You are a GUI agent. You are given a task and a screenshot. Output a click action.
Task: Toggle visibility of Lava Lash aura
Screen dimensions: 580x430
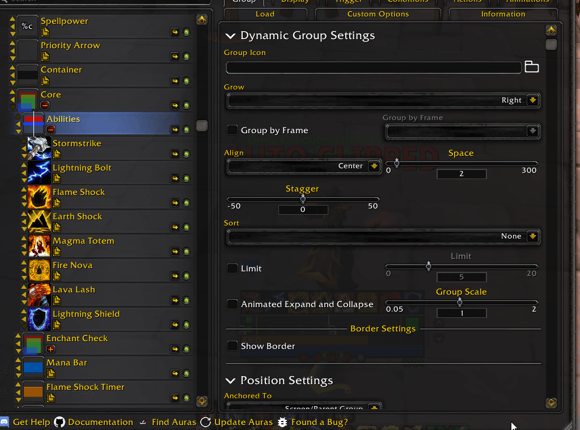pos(187,301)
